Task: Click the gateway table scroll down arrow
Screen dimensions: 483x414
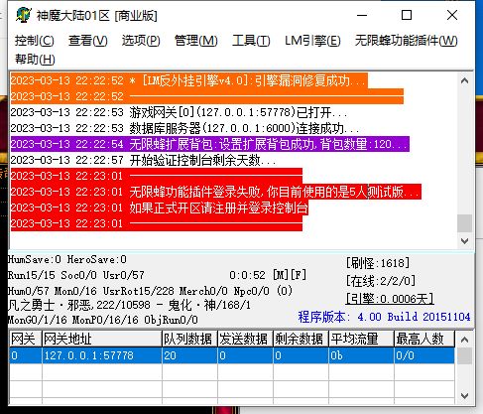Action: click(464, 395)
